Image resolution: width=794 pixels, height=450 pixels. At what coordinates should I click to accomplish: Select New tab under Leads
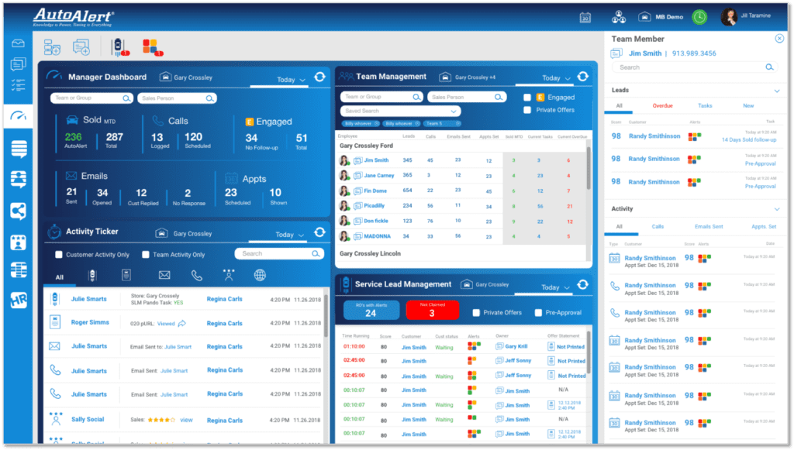748,106
